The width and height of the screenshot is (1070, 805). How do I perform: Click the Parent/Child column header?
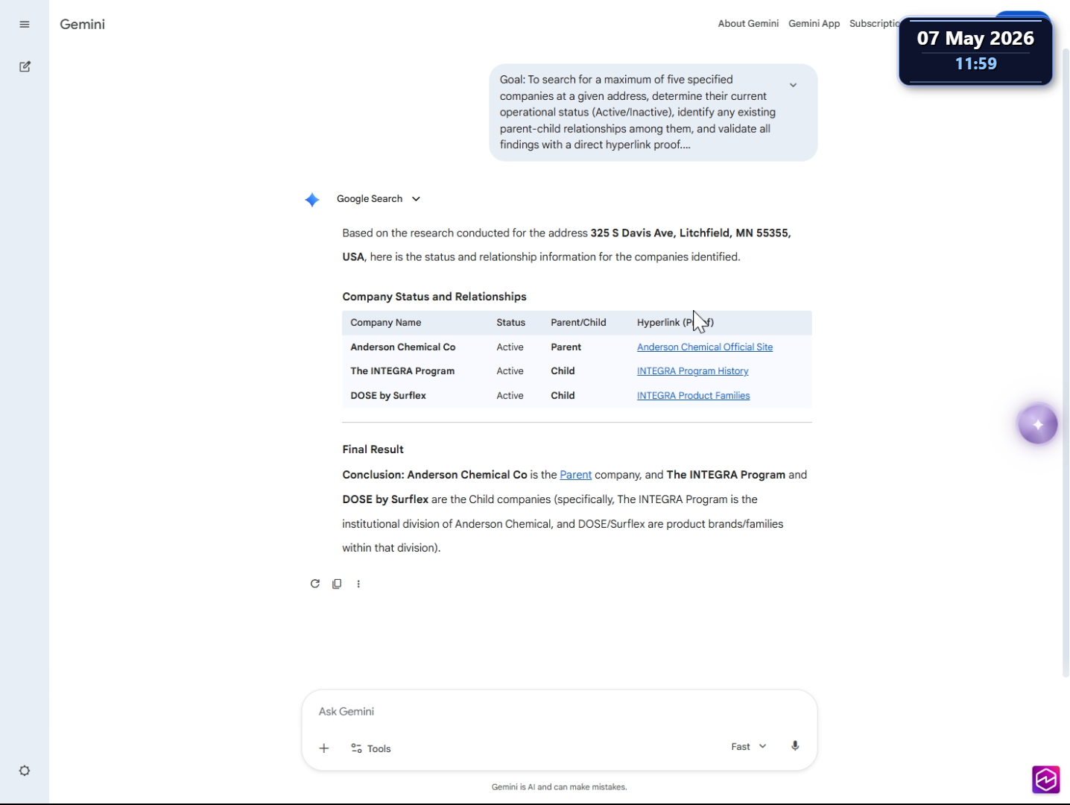[578, 323]
